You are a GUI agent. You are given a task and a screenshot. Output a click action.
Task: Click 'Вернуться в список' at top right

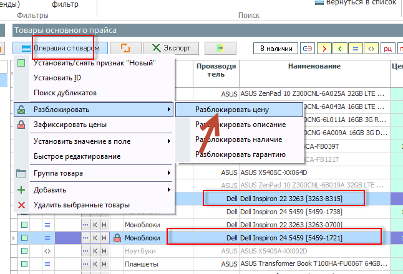(356, 2)
